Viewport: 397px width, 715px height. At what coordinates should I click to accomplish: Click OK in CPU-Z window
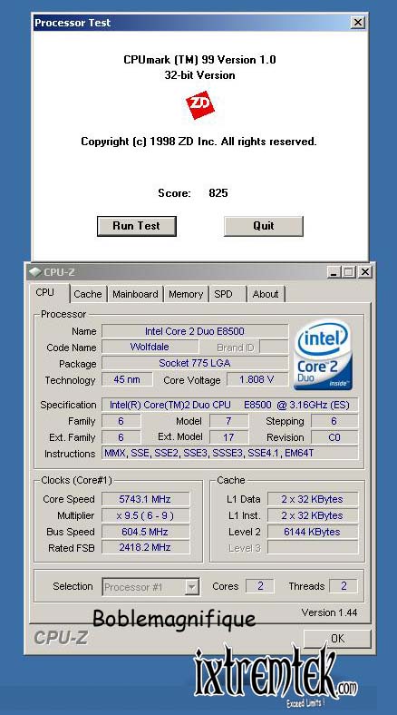pos(337,639)
